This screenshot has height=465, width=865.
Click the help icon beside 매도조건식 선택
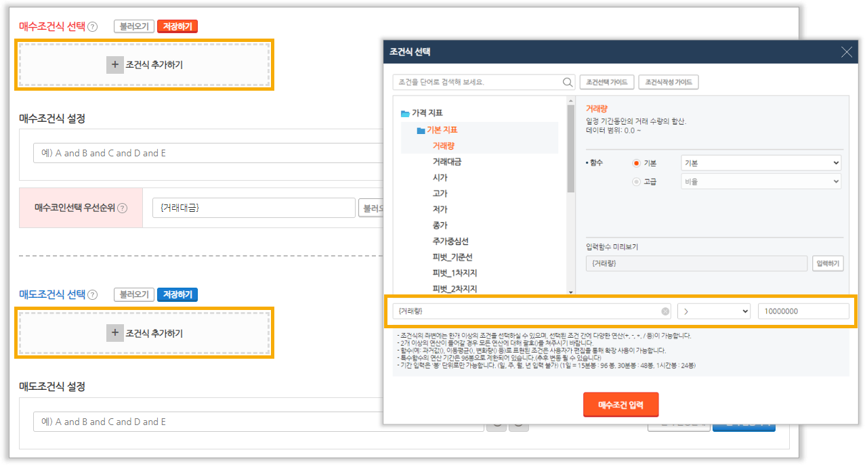coord(93,295)
